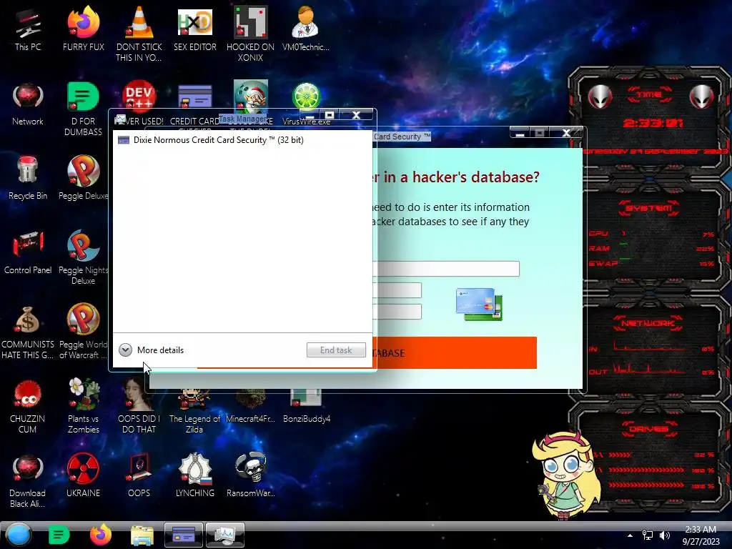Click the wide card info field in Card Security

pos(447,269)
